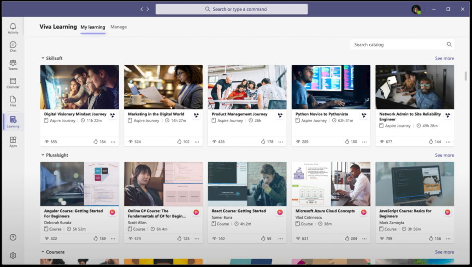Screen dimensions: 472x267
Task: Go forward with the right arrow
Action: coord(148,9)
